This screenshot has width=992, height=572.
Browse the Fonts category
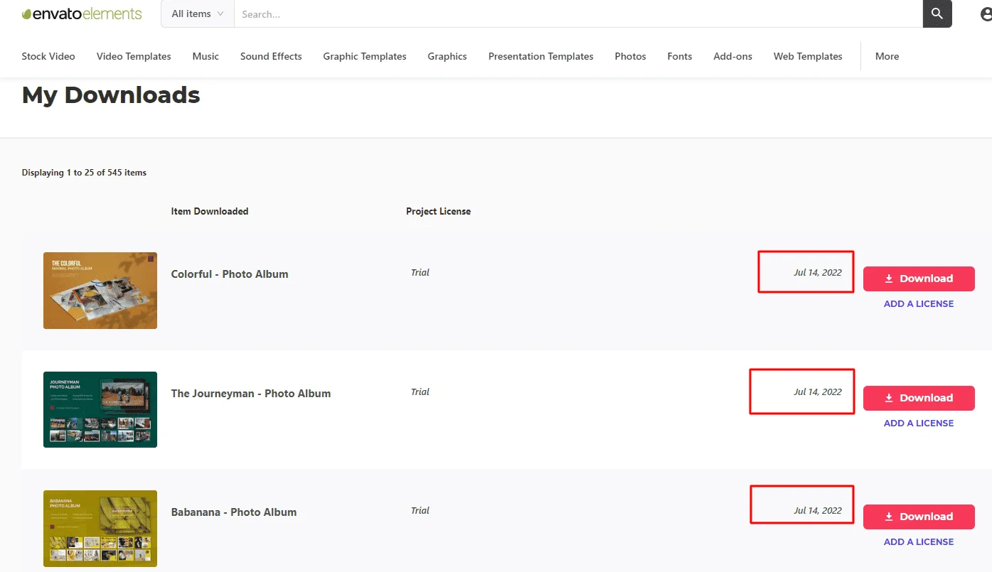point(680,56)
